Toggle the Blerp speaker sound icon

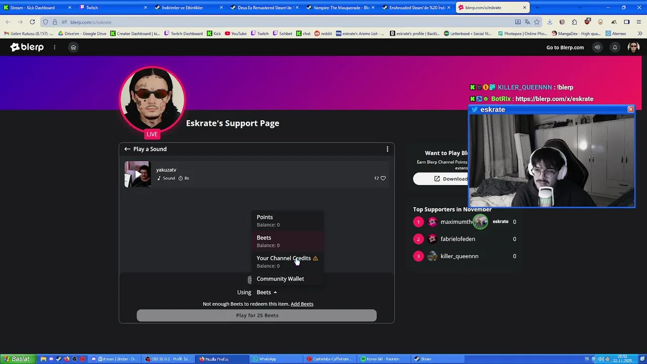tap(597, 47)
